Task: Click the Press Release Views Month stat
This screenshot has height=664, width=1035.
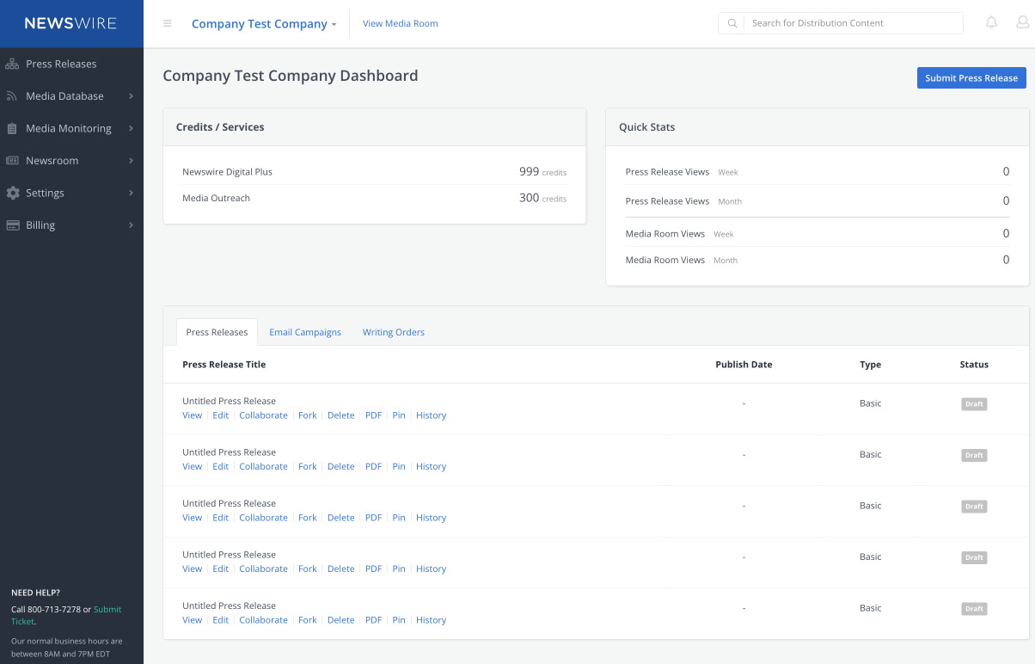Action: (x=818, y=201)
